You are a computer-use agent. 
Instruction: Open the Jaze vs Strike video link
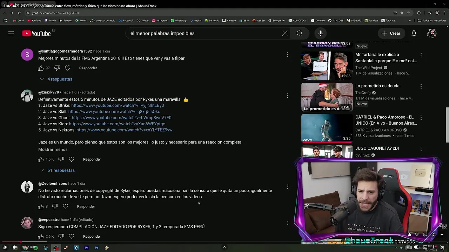[118, 105]
